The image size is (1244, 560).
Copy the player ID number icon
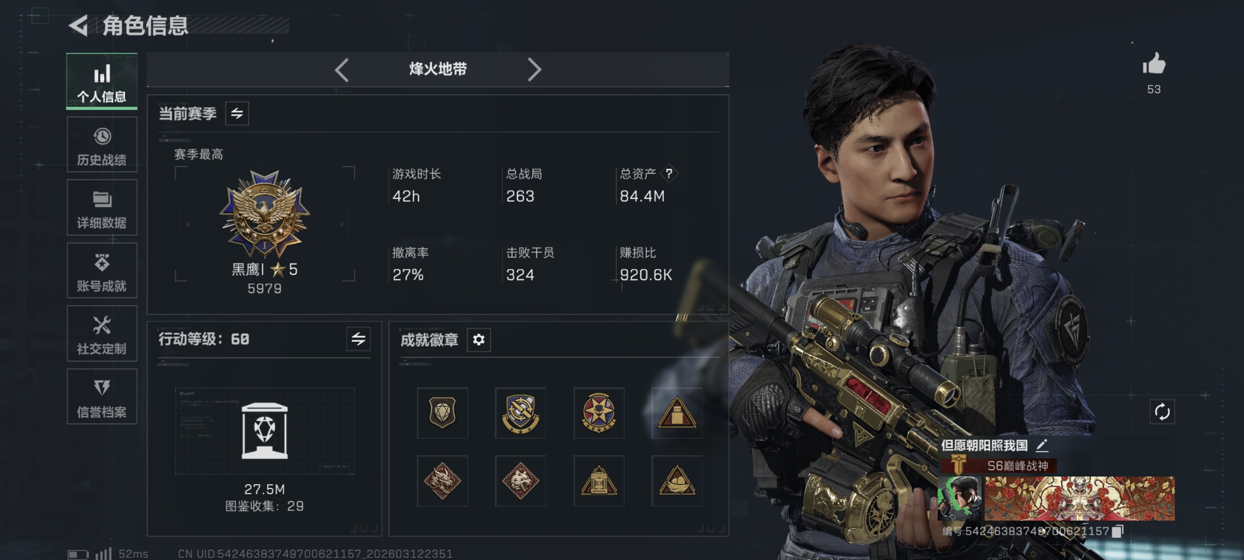coord(1116,532)
